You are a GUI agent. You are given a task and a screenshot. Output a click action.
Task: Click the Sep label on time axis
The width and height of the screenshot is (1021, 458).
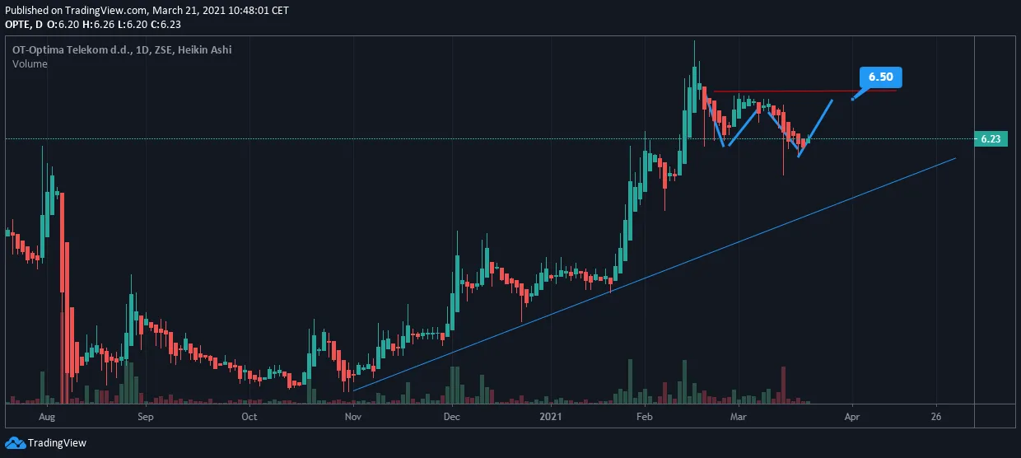145,417
